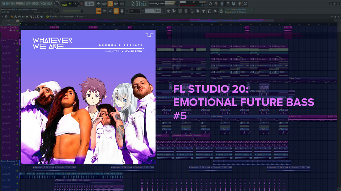Mute Track 12 with its green dot

point(17,69)
